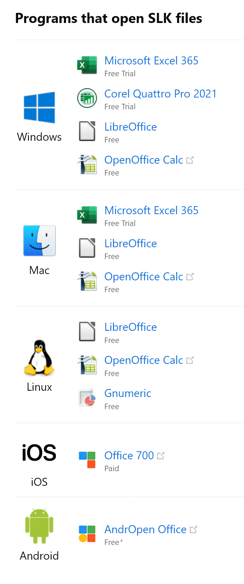
Task: Click the LibreOffice icon in the Windows section
Action: (x=87, y=131)
